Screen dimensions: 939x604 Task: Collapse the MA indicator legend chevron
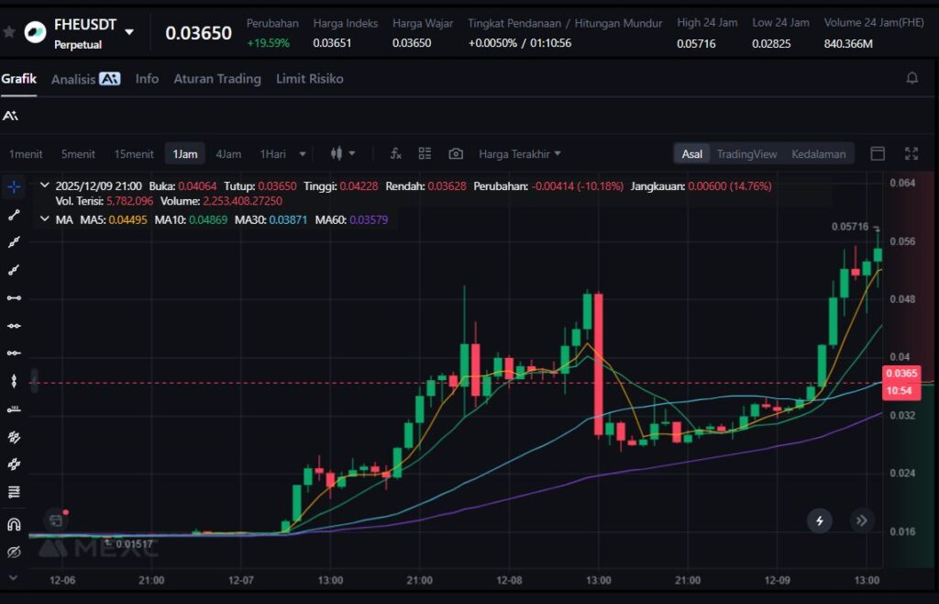click(x=45, y=219)
